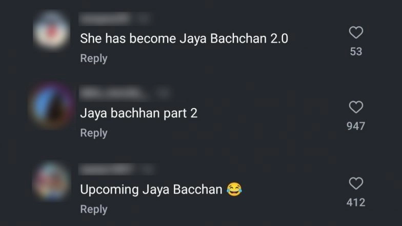View the 412 likes count
Screen dimensions: 402x226
click(x=356, y=202)
